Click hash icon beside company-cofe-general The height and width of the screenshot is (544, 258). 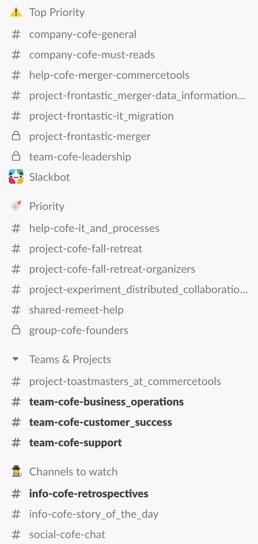pos(16,34)
